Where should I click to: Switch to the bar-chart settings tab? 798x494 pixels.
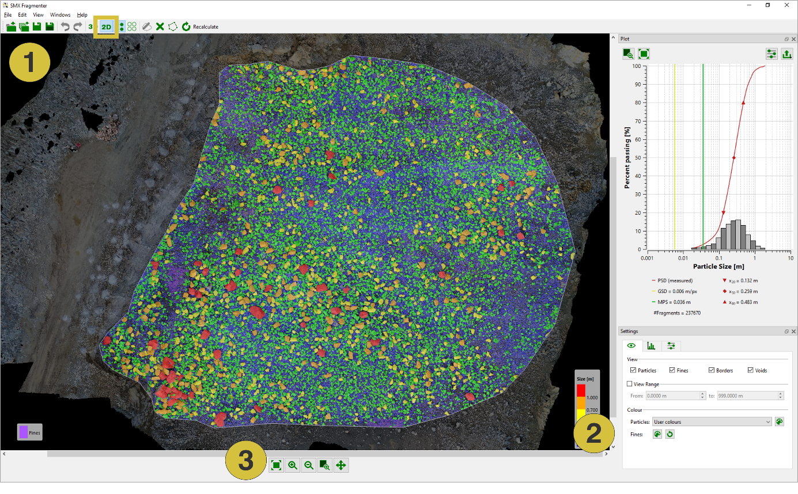click(x=651, y=346)
